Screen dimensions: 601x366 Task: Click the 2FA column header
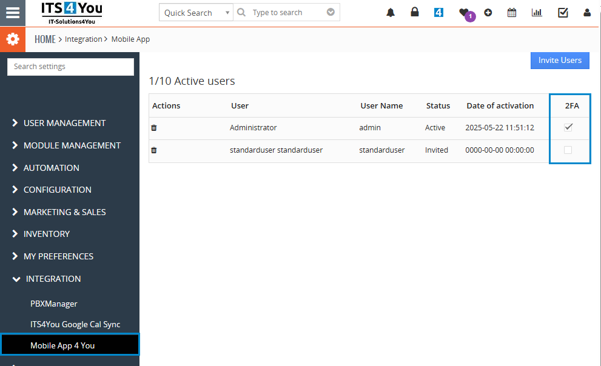tap(572, 105)
